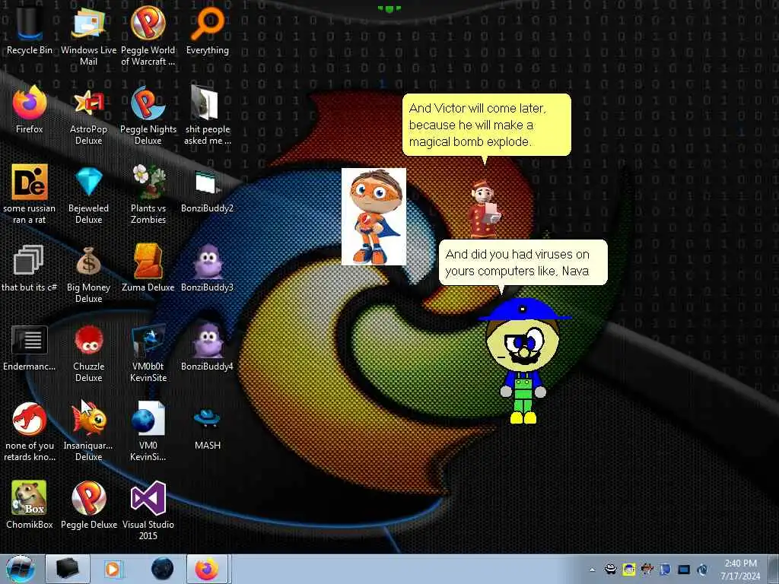779x584 pixels.
Task: Click the orange agent character tray icon
Action: coord(647,569)
